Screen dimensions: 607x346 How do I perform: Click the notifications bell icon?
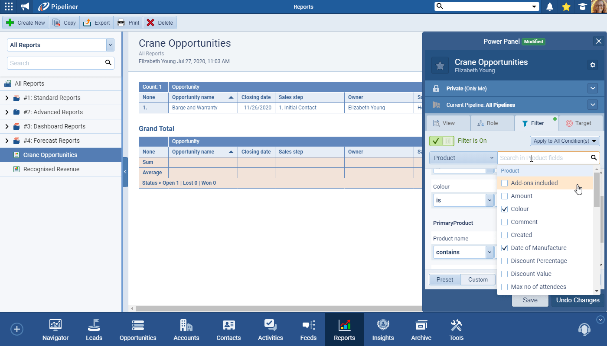[550, 6]
